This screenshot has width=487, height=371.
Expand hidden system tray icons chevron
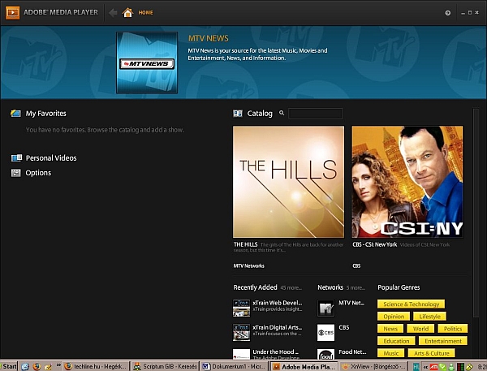[x=425, y=367]
